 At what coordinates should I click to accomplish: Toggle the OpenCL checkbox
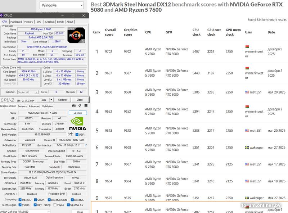click(20, 200)
